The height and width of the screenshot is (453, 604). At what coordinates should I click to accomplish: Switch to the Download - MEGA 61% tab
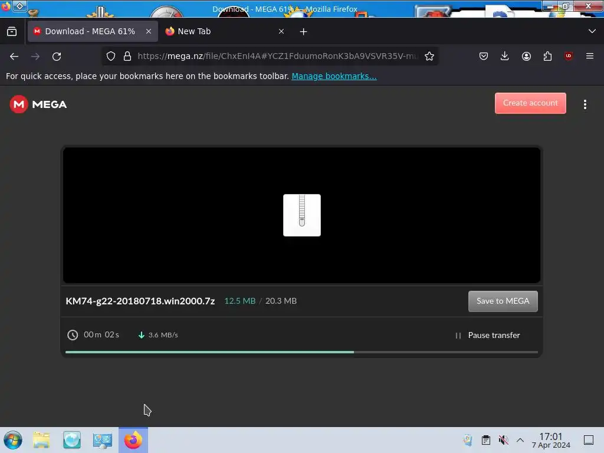pos(93,31)
